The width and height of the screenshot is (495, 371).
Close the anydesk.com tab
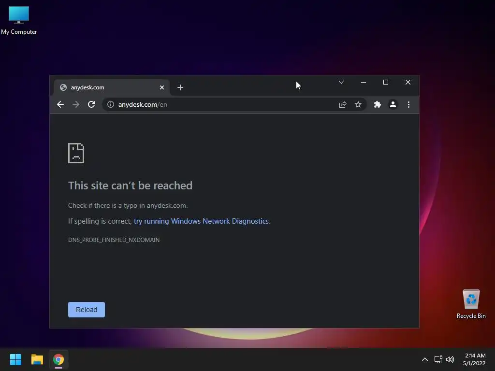(162, 87)
